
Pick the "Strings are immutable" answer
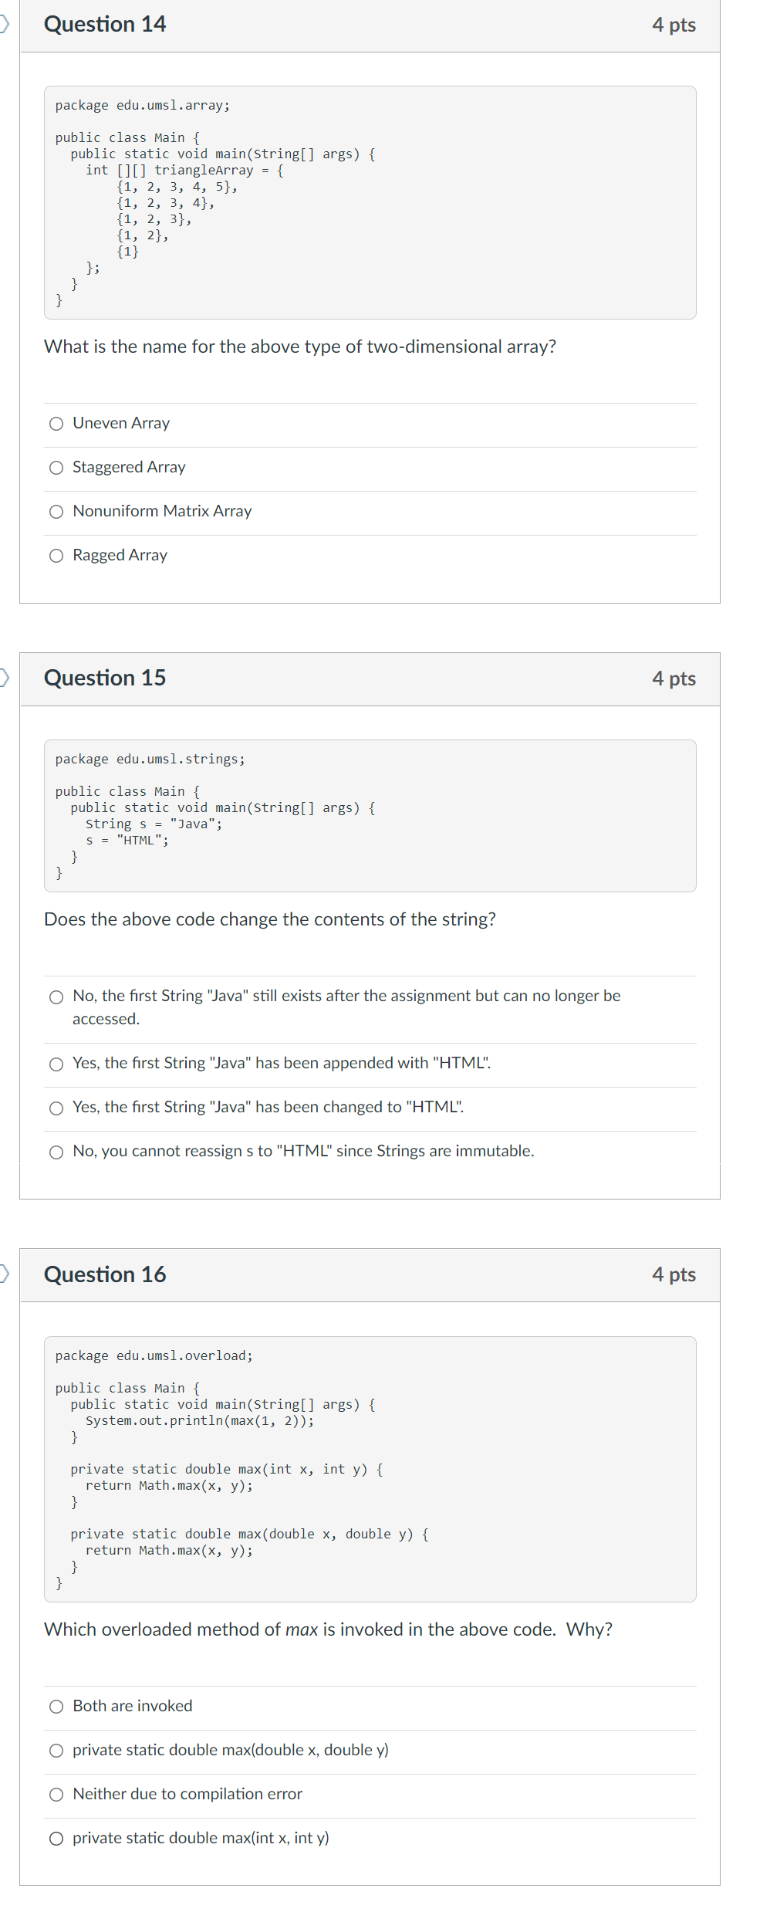click(x=56, y=1152)
